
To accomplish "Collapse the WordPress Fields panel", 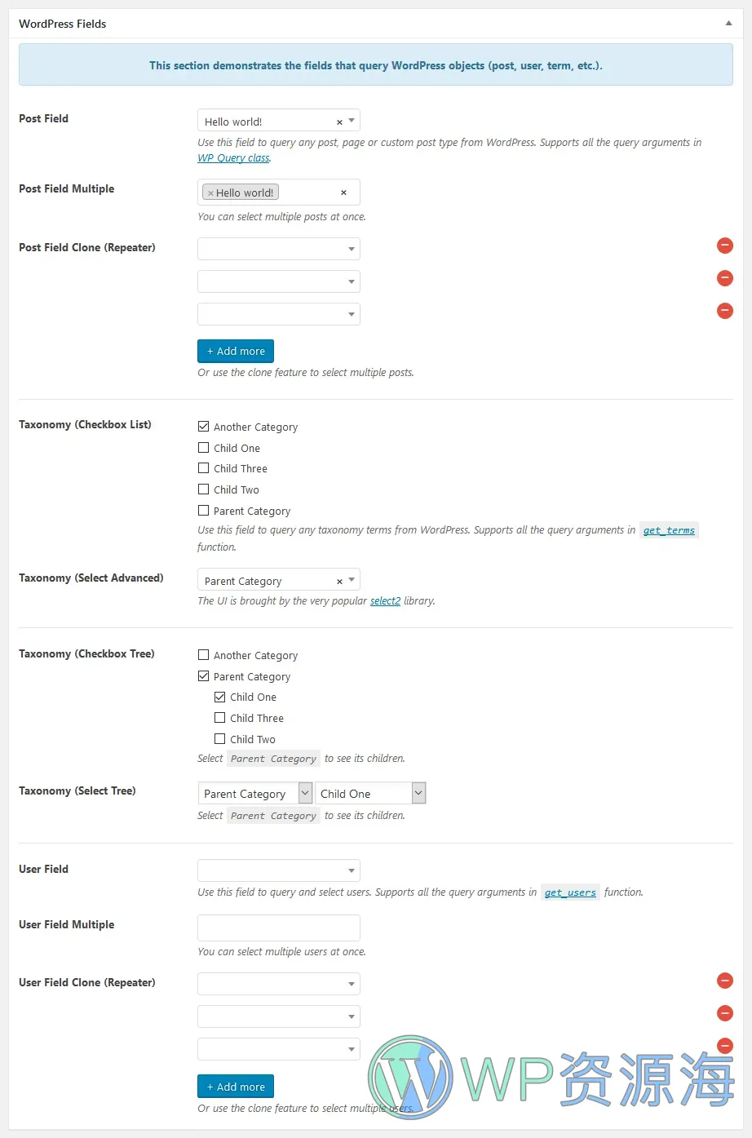I will 728,24.
